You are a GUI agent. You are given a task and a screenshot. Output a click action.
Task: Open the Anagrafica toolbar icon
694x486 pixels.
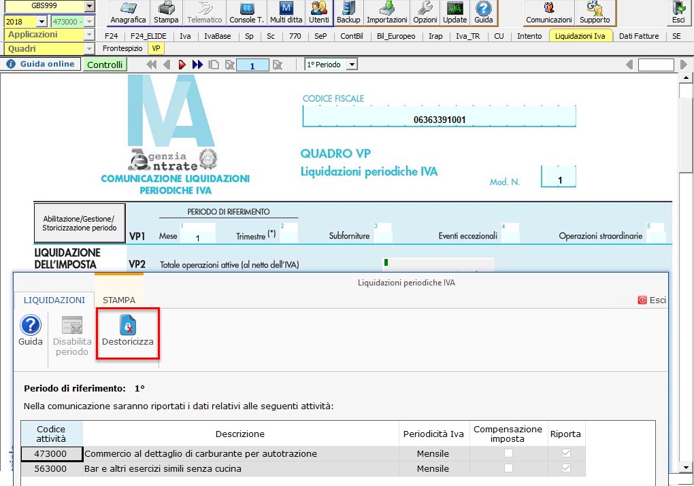coord(128,13)
